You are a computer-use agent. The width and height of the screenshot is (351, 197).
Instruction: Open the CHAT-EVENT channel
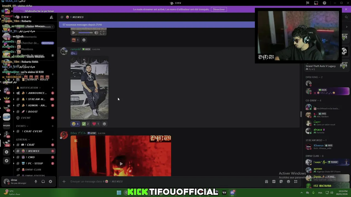click(x=35, y=131)
